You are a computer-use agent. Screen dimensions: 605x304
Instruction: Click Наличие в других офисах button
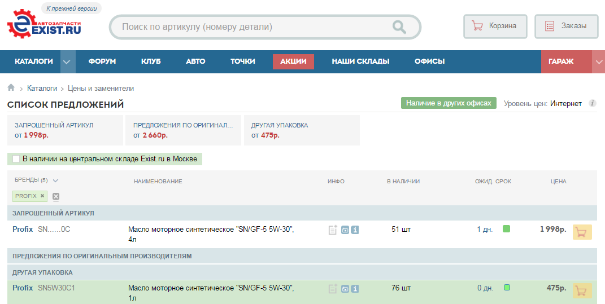(x=449, y=103)
